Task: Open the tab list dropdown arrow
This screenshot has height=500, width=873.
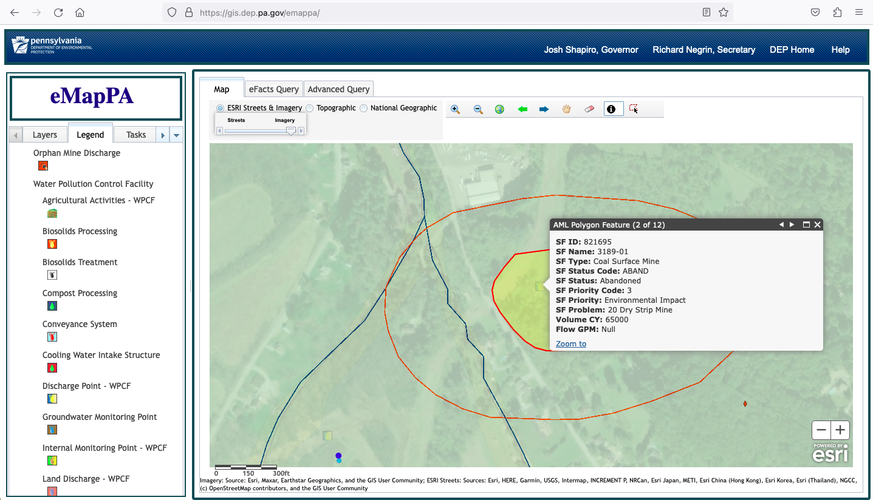Action: point(176,135)
